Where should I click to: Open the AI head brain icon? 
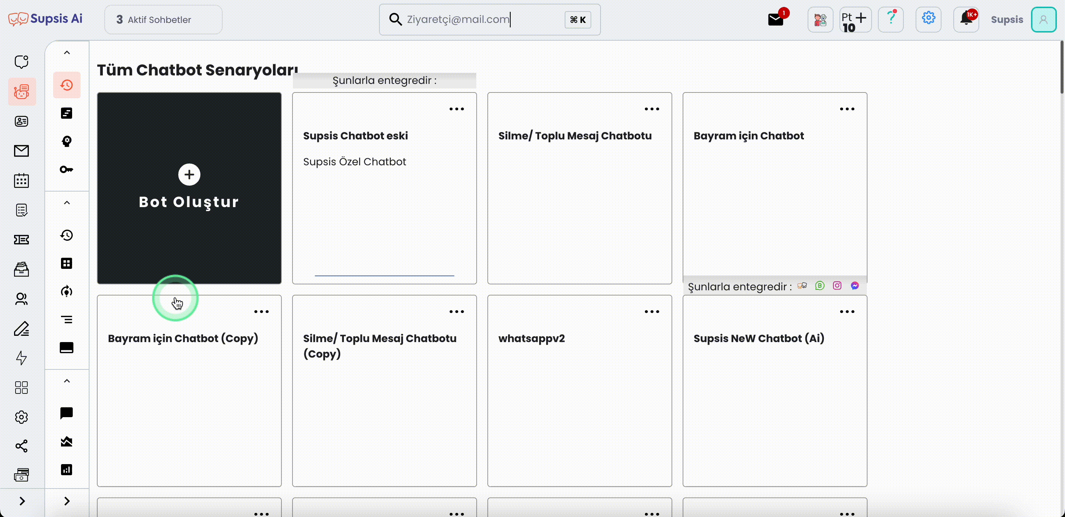coord(67,141)
